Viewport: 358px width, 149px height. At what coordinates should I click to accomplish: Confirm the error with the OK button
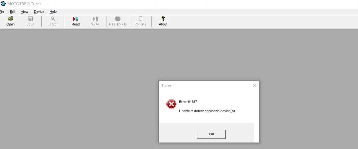pos(212,134)
